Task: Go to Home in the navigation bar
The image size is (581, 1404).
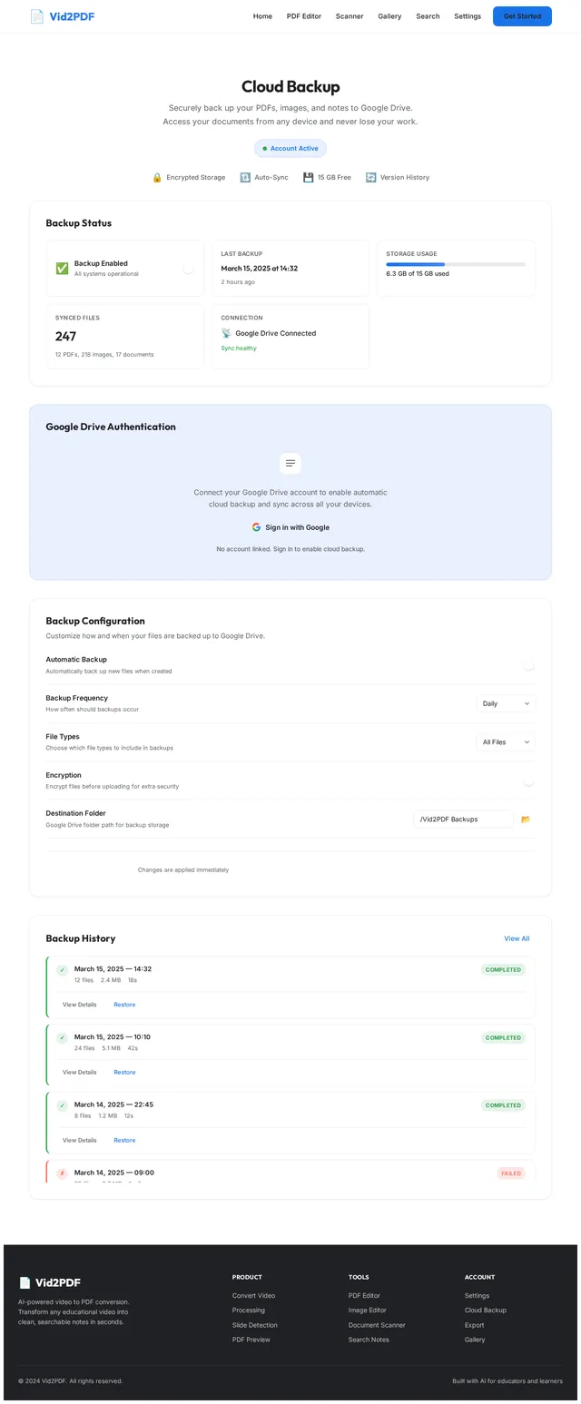Action: (262, 16)
